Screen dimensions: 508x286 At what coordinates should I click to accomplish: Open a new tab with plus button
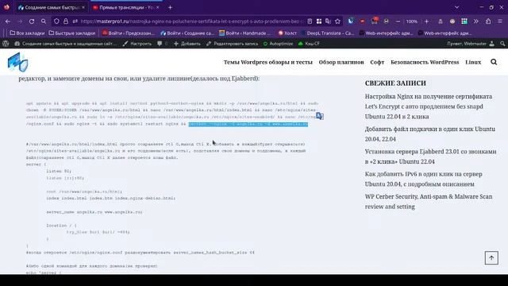170,7
